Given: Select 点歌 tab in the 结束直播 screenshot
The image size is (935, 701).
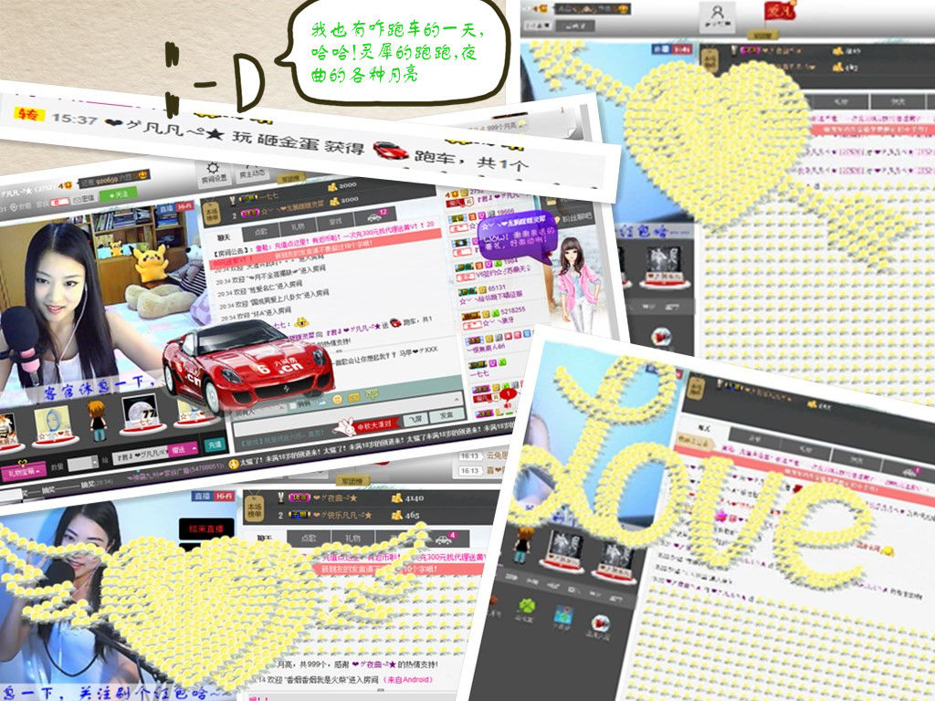Looking at the screenshot, I should [x=309, y=539].
